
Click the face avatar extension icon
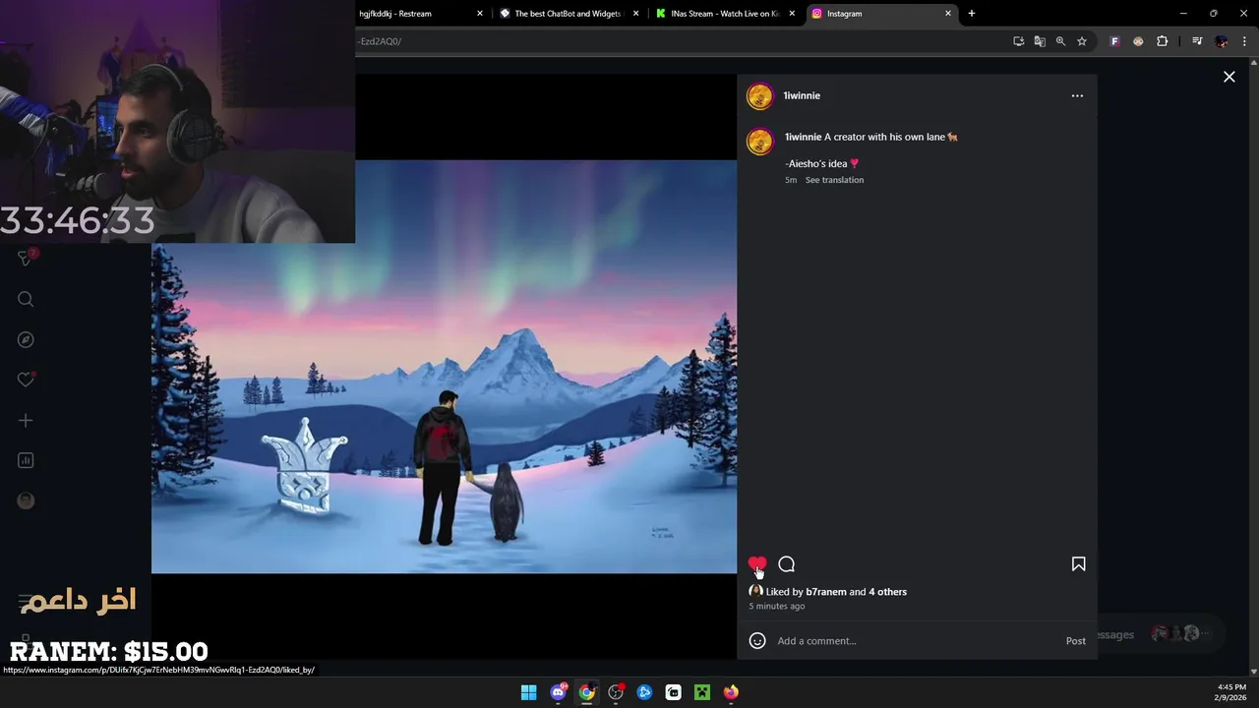click(x=1138, y=41)
